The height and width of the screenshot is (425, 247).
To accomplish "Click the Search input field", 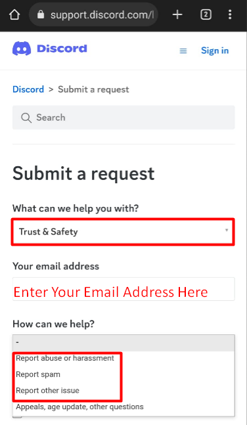I will coord(123,118).
